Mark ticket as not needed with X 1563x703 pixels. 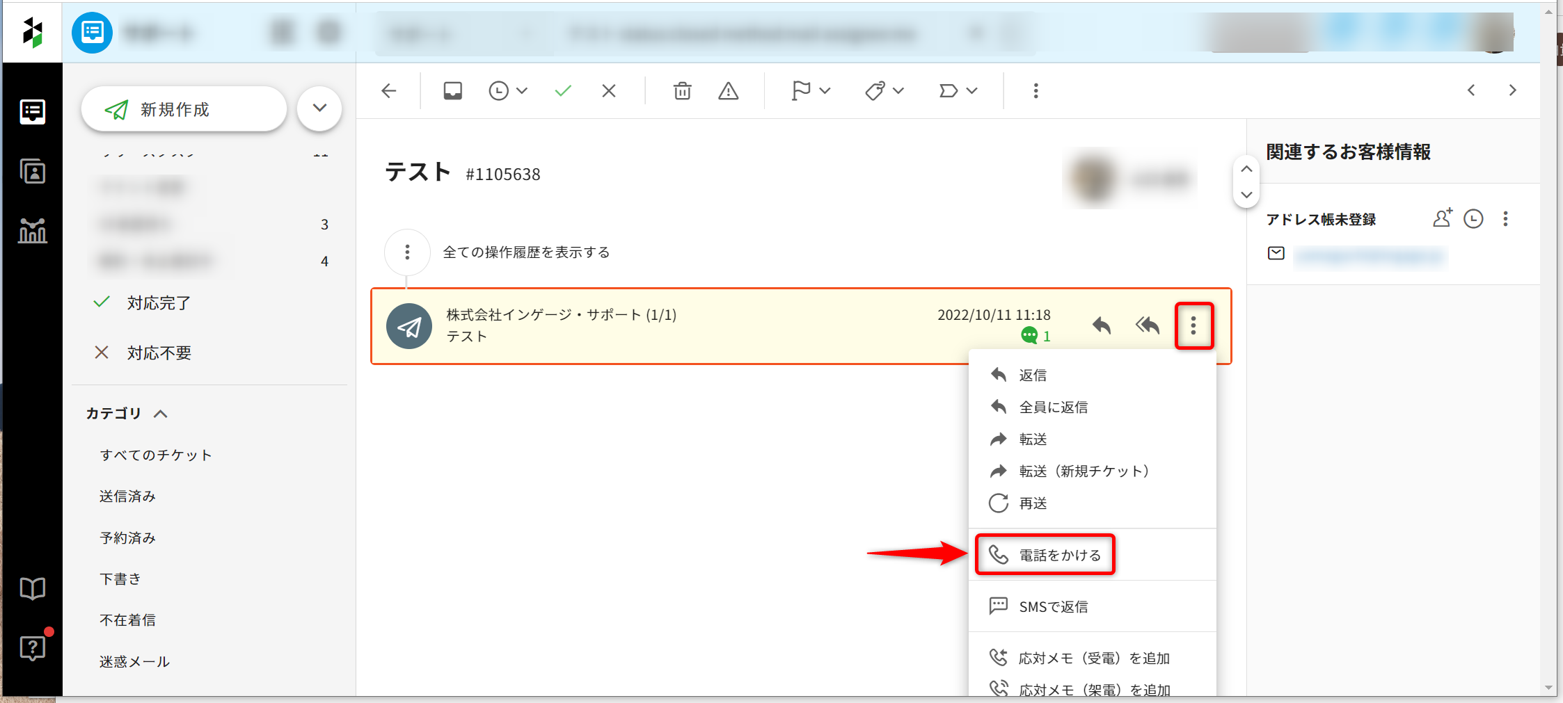pyautogui.click(x=609, y=91)
